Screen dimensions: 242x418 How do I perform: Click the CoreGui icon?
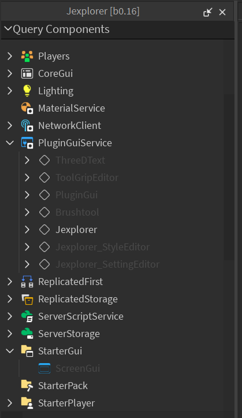tap(27, 73)
